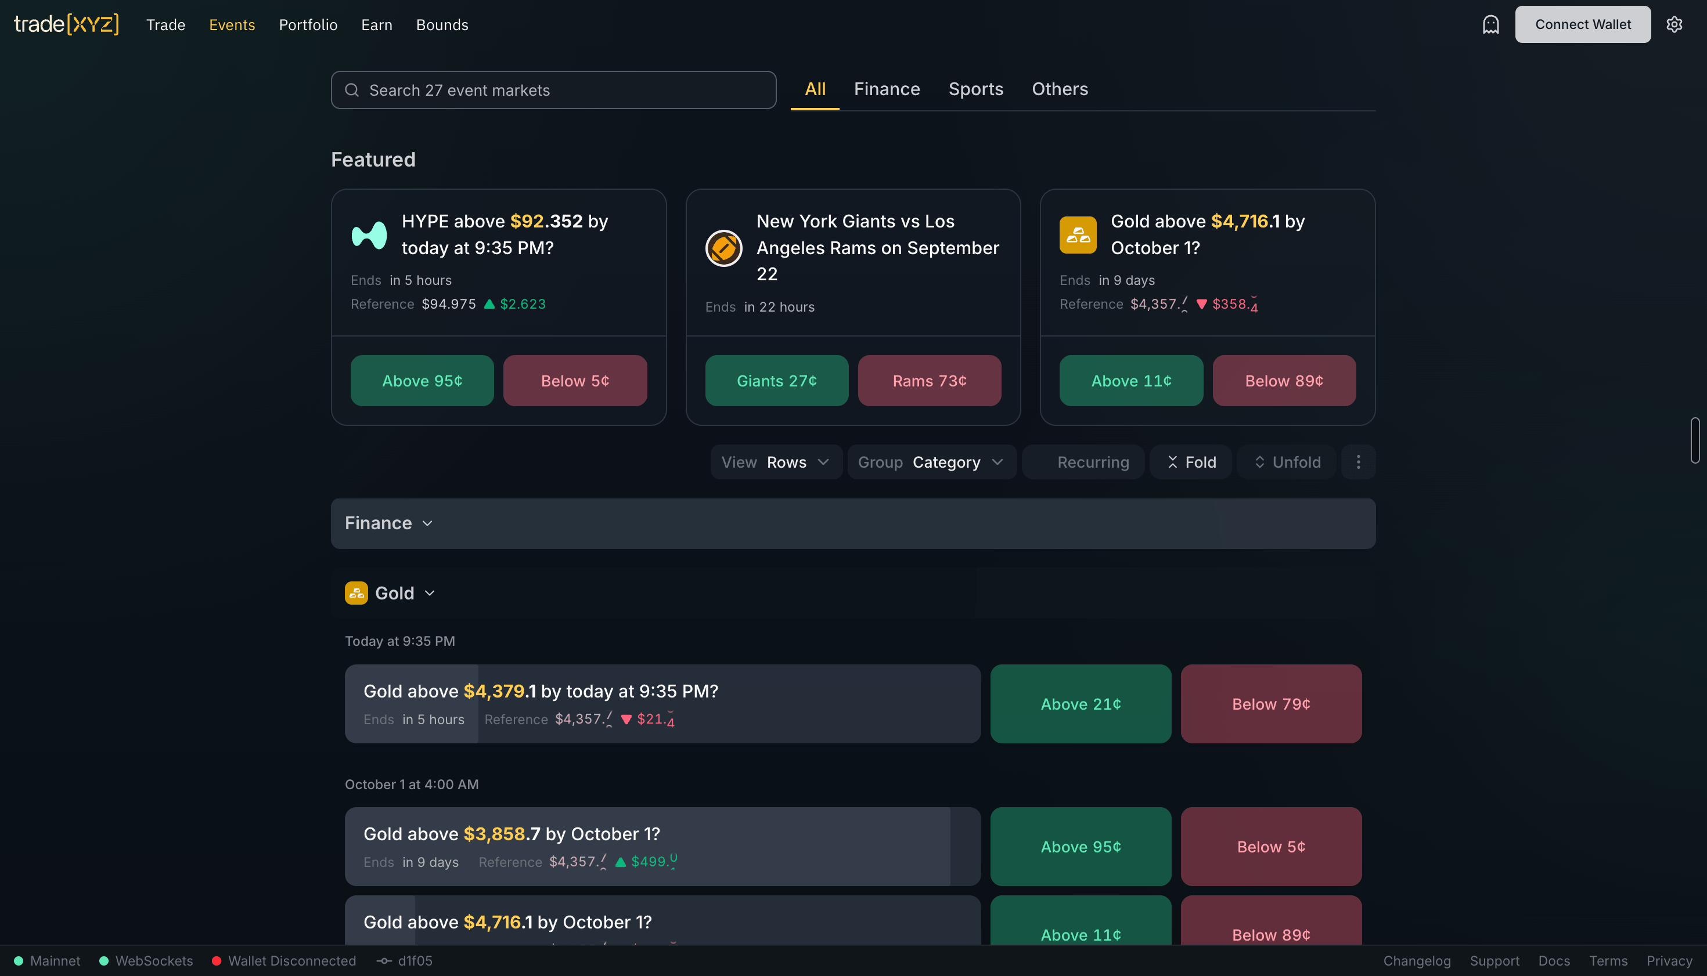Image resolution: width=1707 pixels, height=976 pixels.
Task: Switch to the Sports tab
Action: coord(976,89)
